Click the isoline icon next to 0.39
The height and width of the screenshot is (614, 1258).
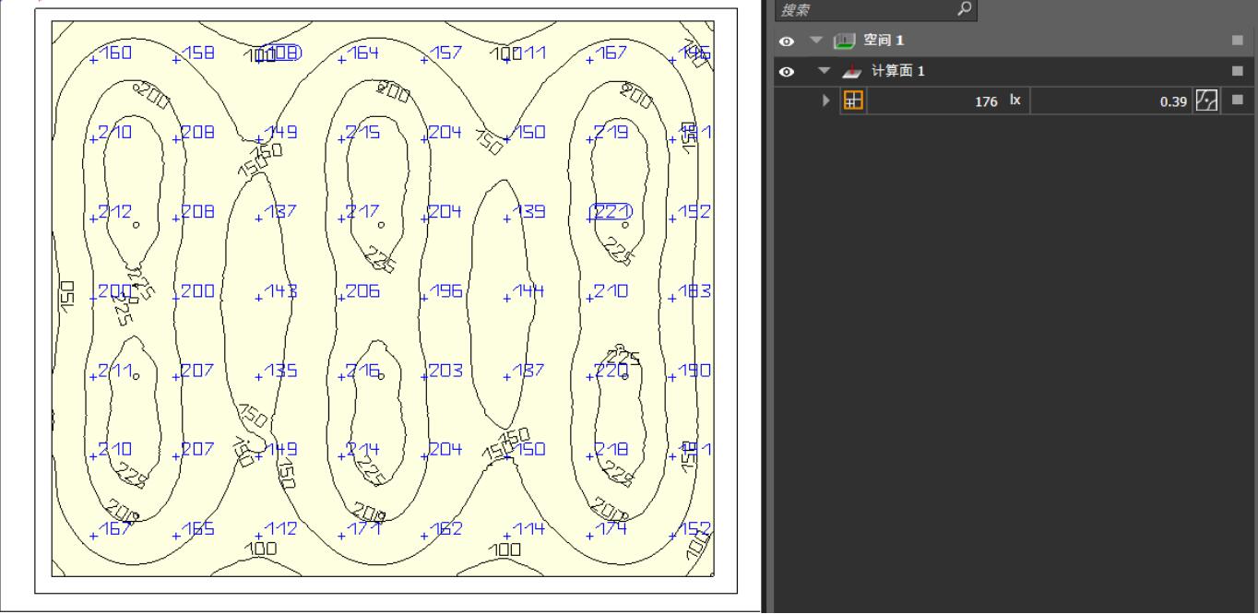pos(1205,100)
